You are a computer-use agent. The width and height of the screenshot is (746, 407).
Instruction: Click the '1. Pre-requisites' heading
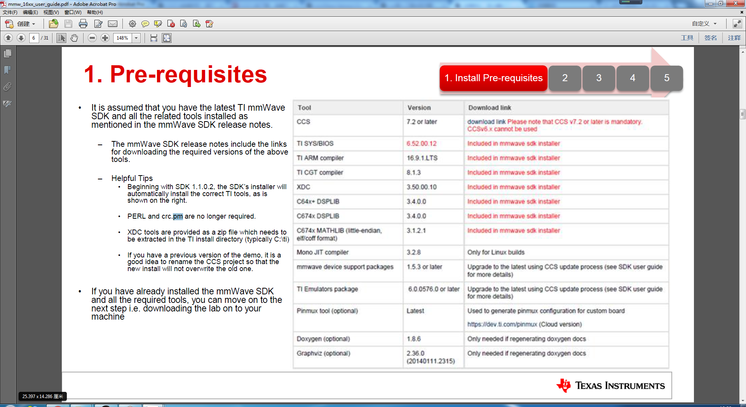176,74
